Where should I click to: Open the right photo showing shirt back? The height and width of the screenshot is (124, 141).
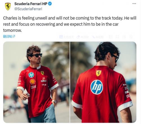[103, 82]
